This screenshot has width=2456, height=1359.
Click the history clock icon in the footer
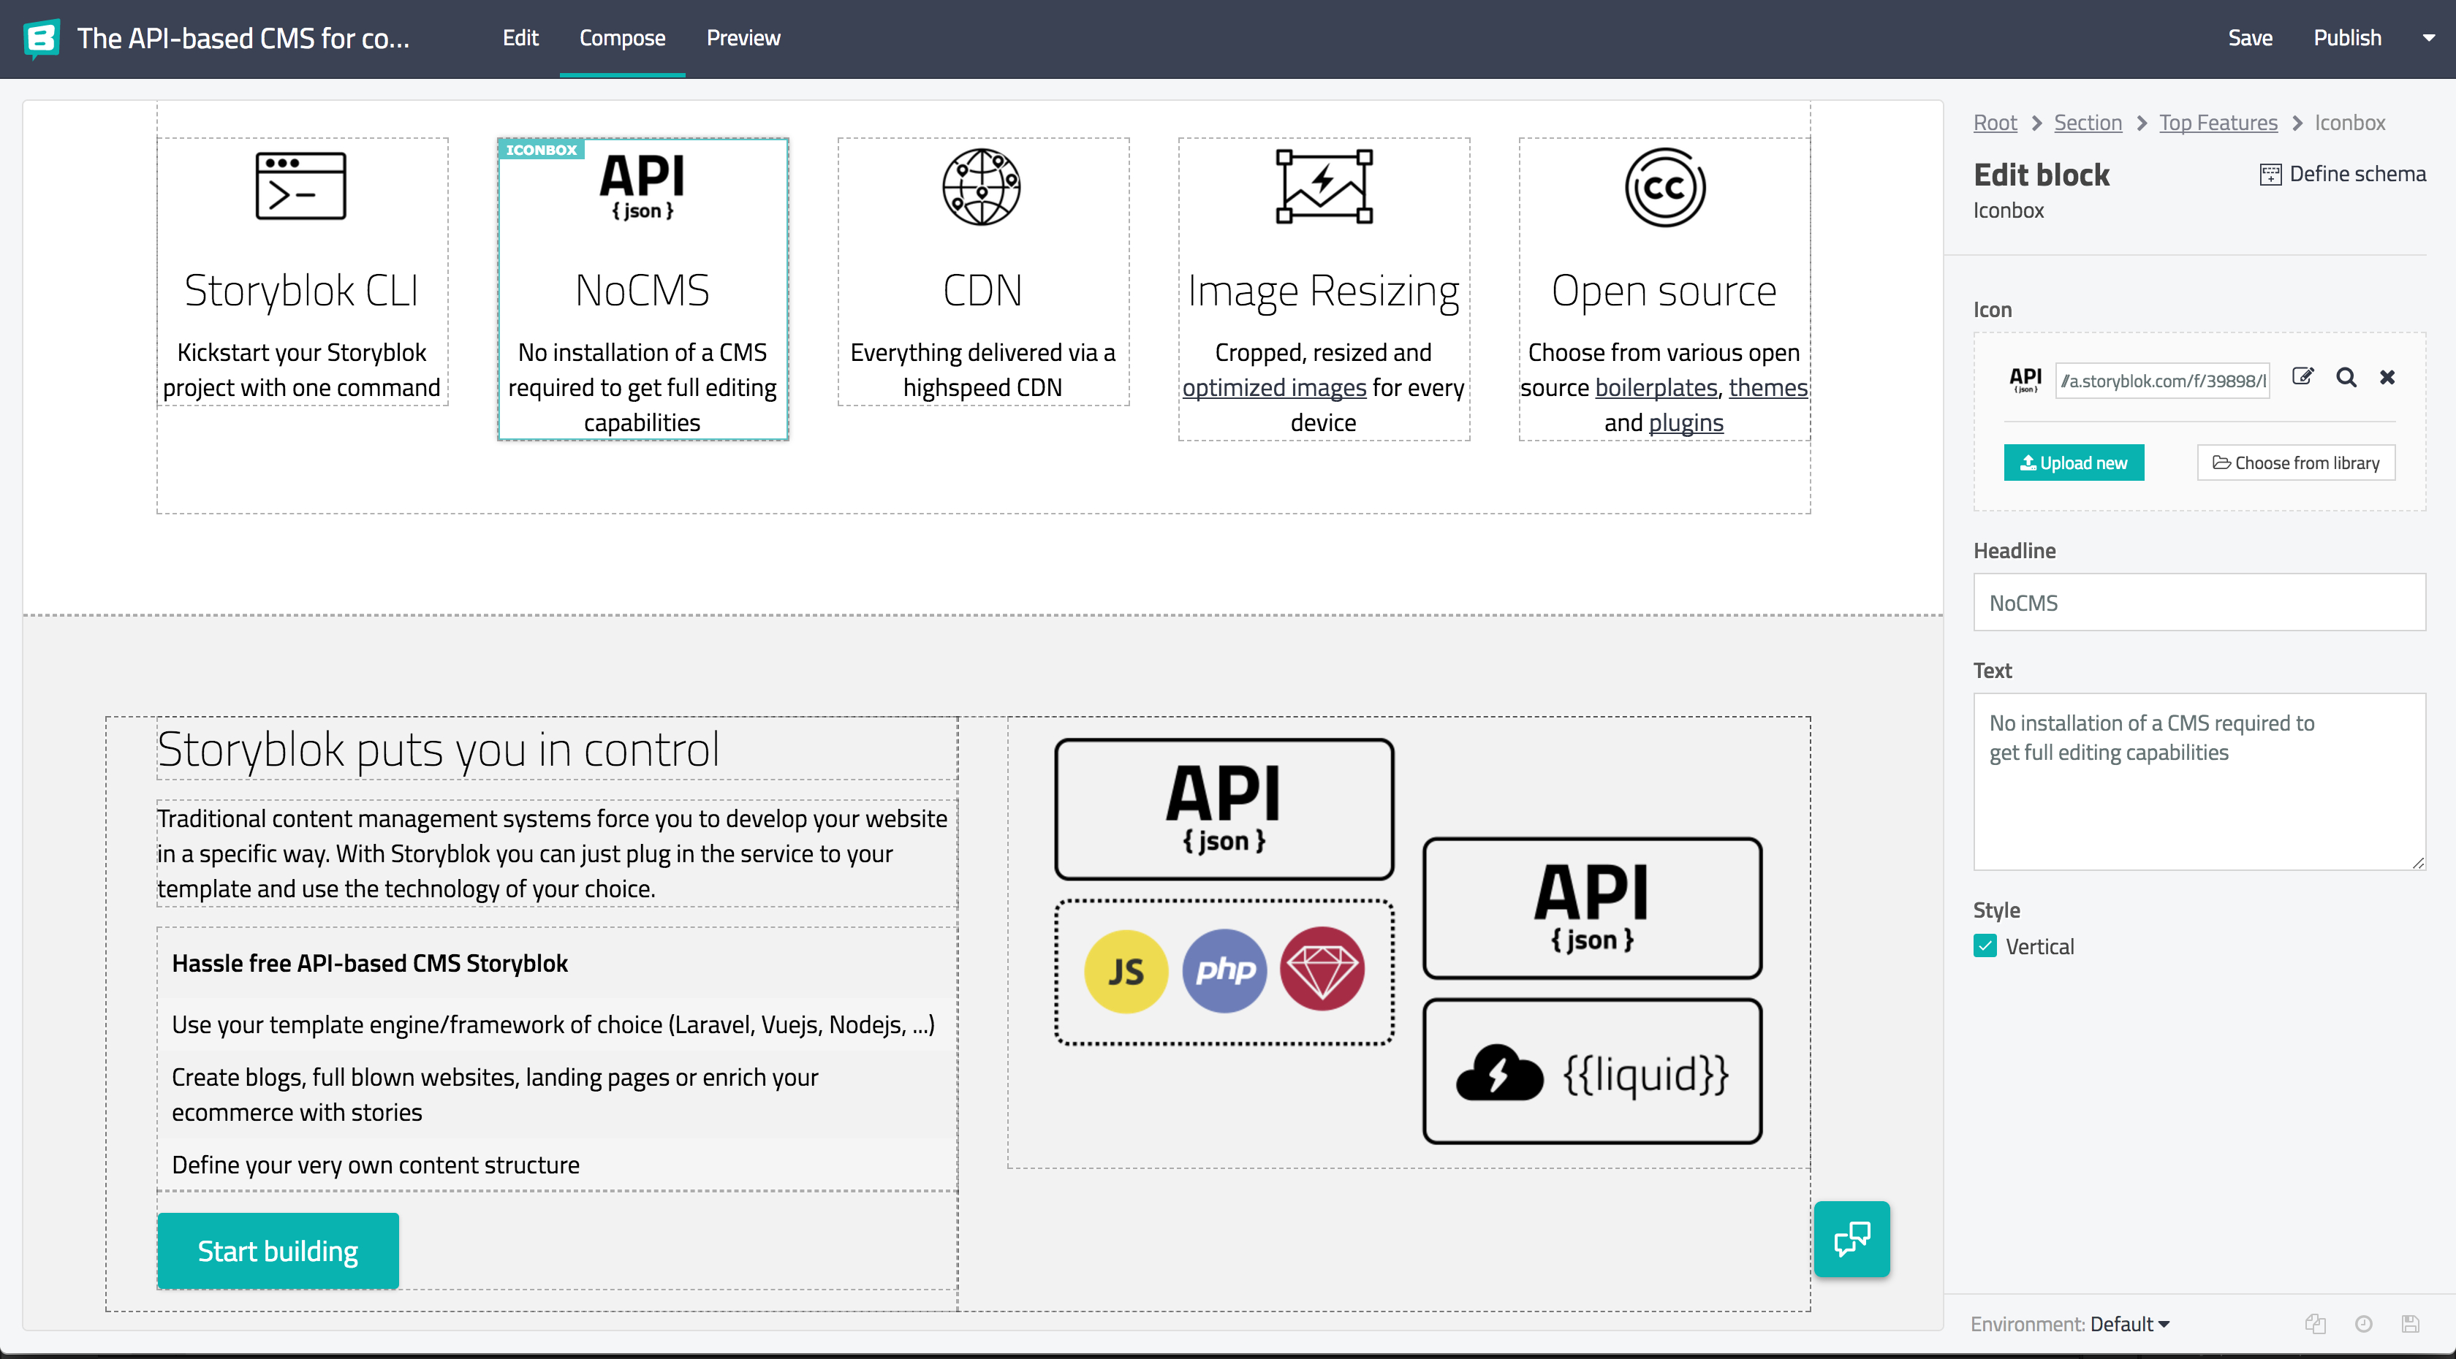(x=2362, y=1324)
